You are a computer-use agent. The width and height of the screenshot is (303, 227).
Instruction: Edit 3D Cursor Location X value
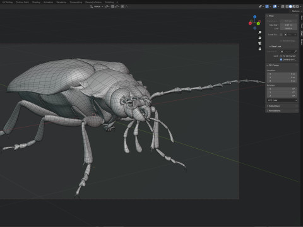tap(282, 74)
